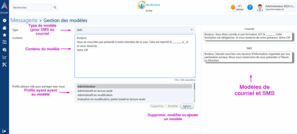This screenshot has height=134, width=297.
Task: Select the Administrateur profile in list
Action: pos(134,86)
